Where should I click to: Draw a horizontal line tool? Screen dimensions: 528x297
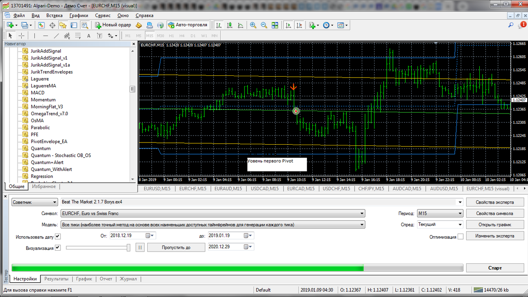[45, 36]
